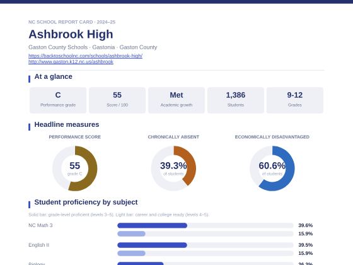Viewport: 353px width, 265px height.
Task: Click the Ashbrook High title
Action: (71, 34)
